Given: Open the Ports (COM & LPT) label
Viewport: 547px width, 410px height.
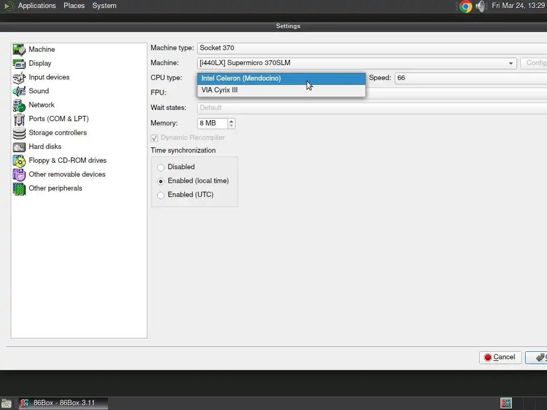Looking at the screenshot, I should point(59,119).
